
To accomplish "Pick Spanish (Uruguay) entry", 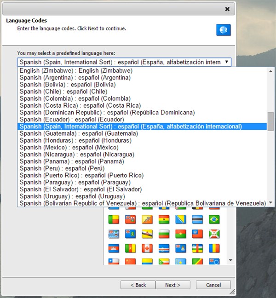I will [142, 196].
